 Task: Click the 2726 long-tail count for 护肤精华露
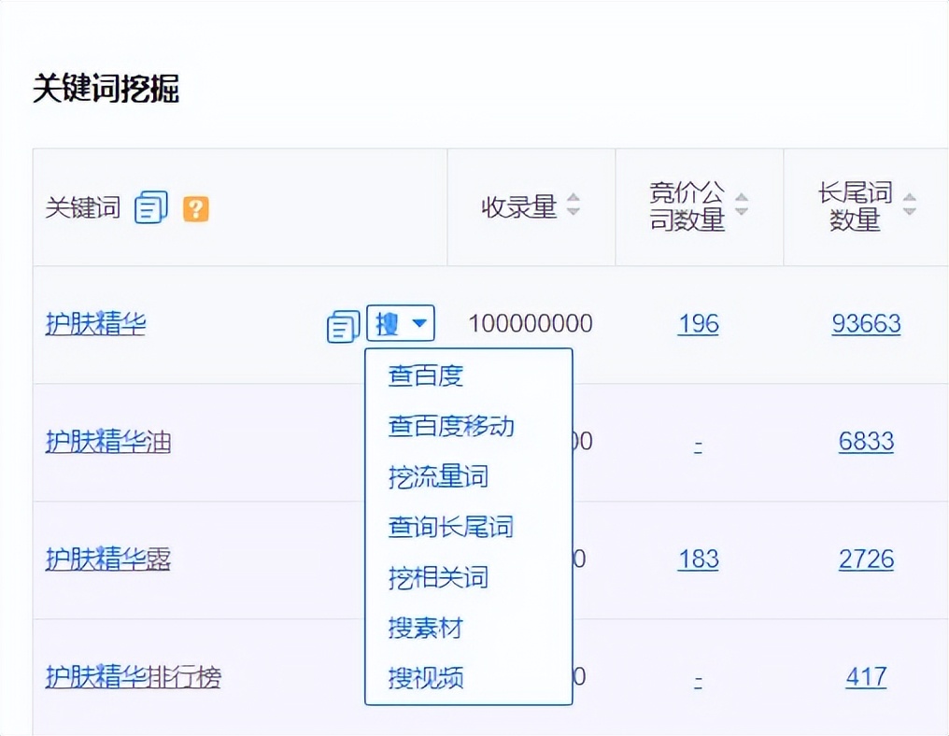coord(865,559)
